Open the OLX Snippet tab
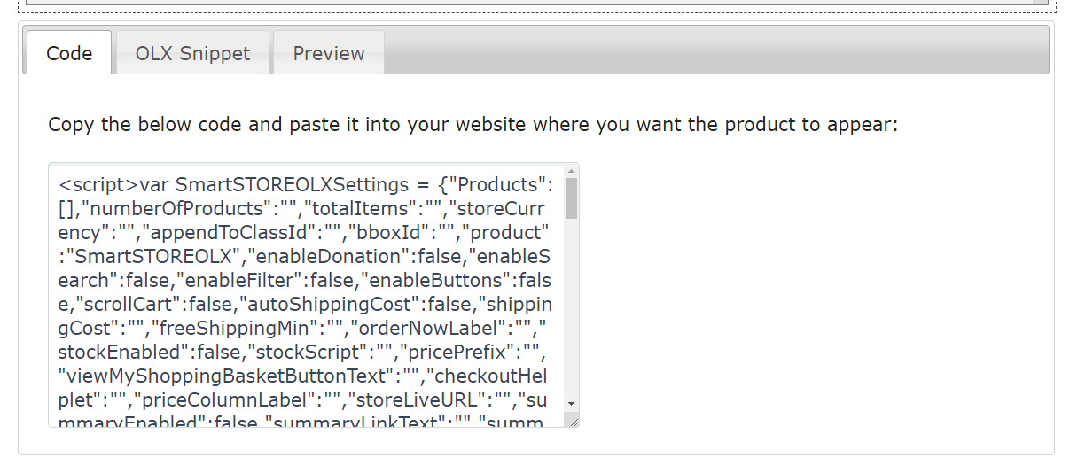1070x473 pixels. pyautogui.click(x=192, y=53)
